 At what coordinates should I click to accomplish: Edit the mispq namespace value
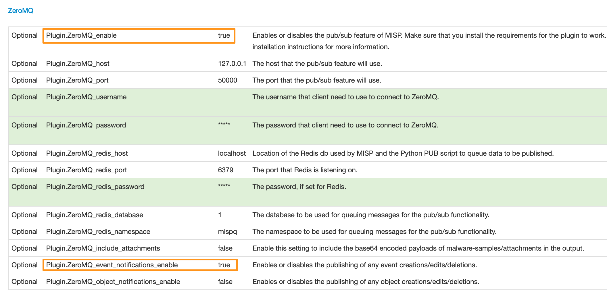(227, 232)
